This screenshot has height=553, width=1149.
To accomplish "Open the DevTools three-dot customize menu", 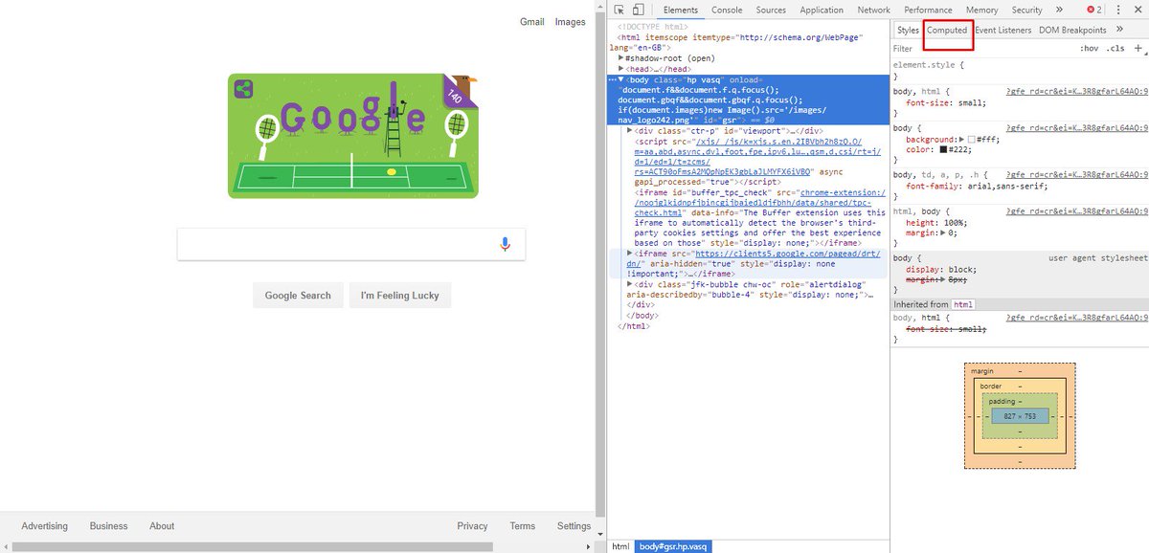I will click(1117, 10).
